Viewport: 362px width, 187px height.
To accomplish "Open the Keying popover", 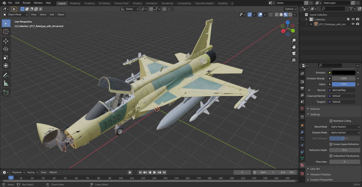I will [x=32, y=172].
